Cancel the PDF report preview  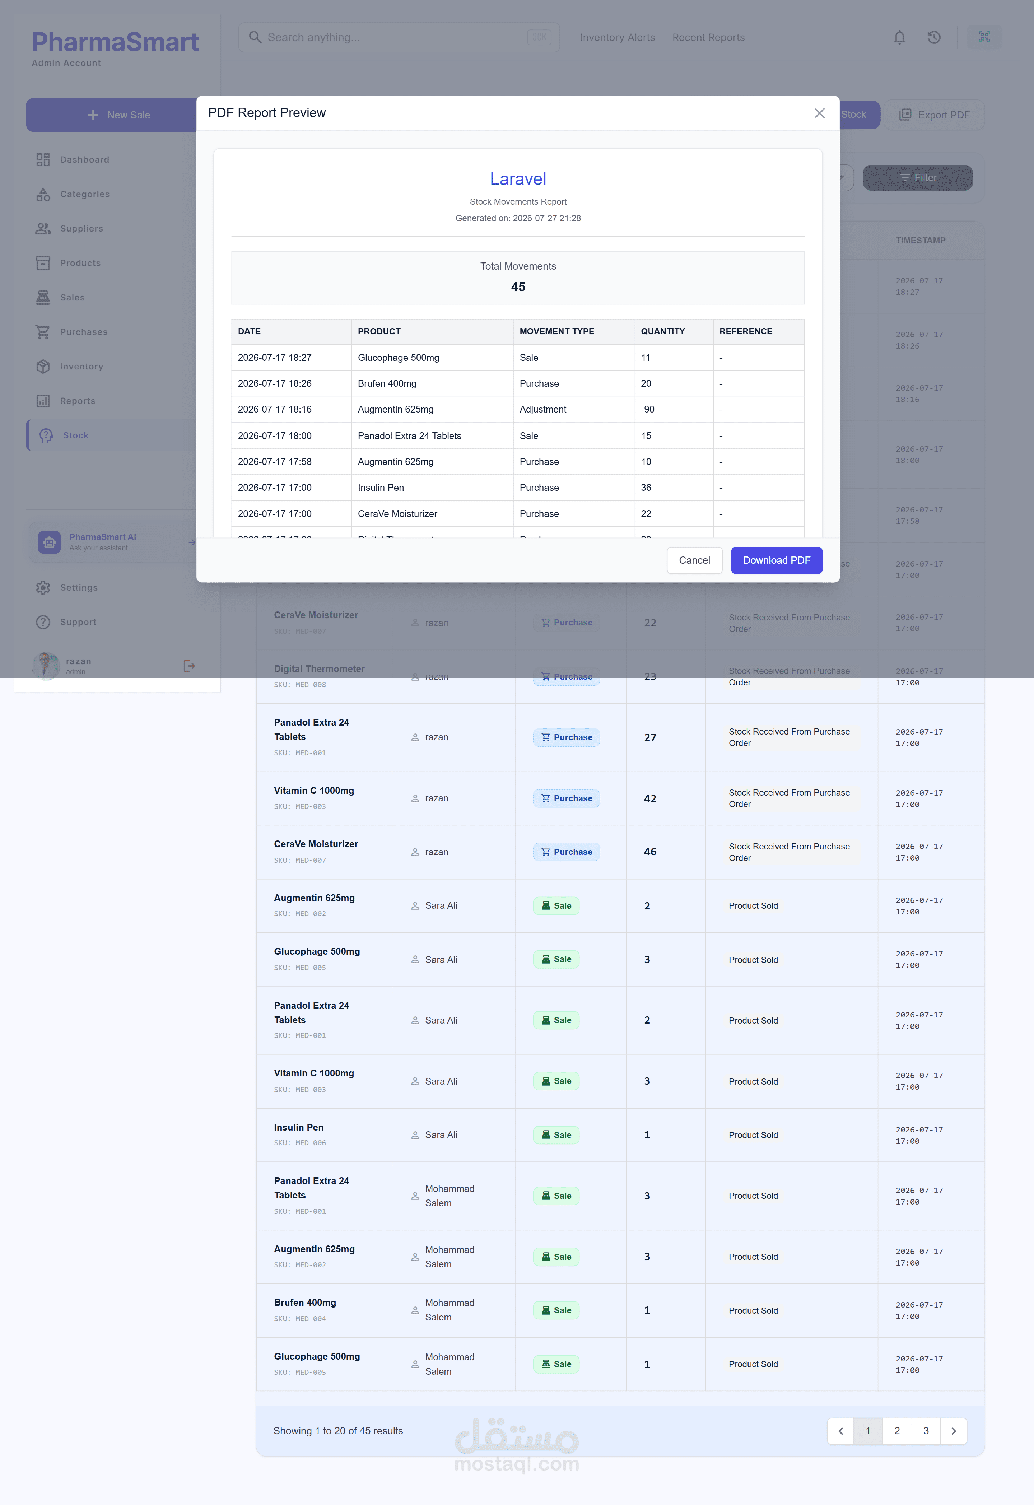[694, 560]
